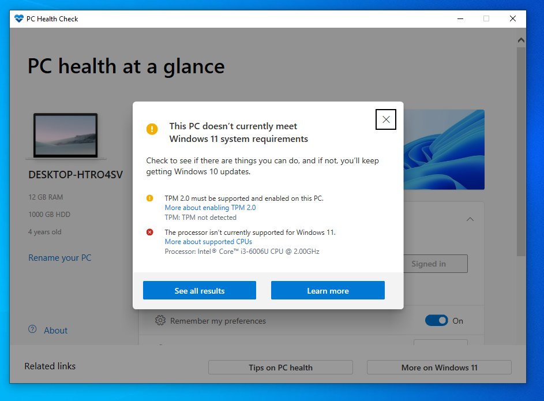Click the scrollbar up arrow

tap(521, 40)
